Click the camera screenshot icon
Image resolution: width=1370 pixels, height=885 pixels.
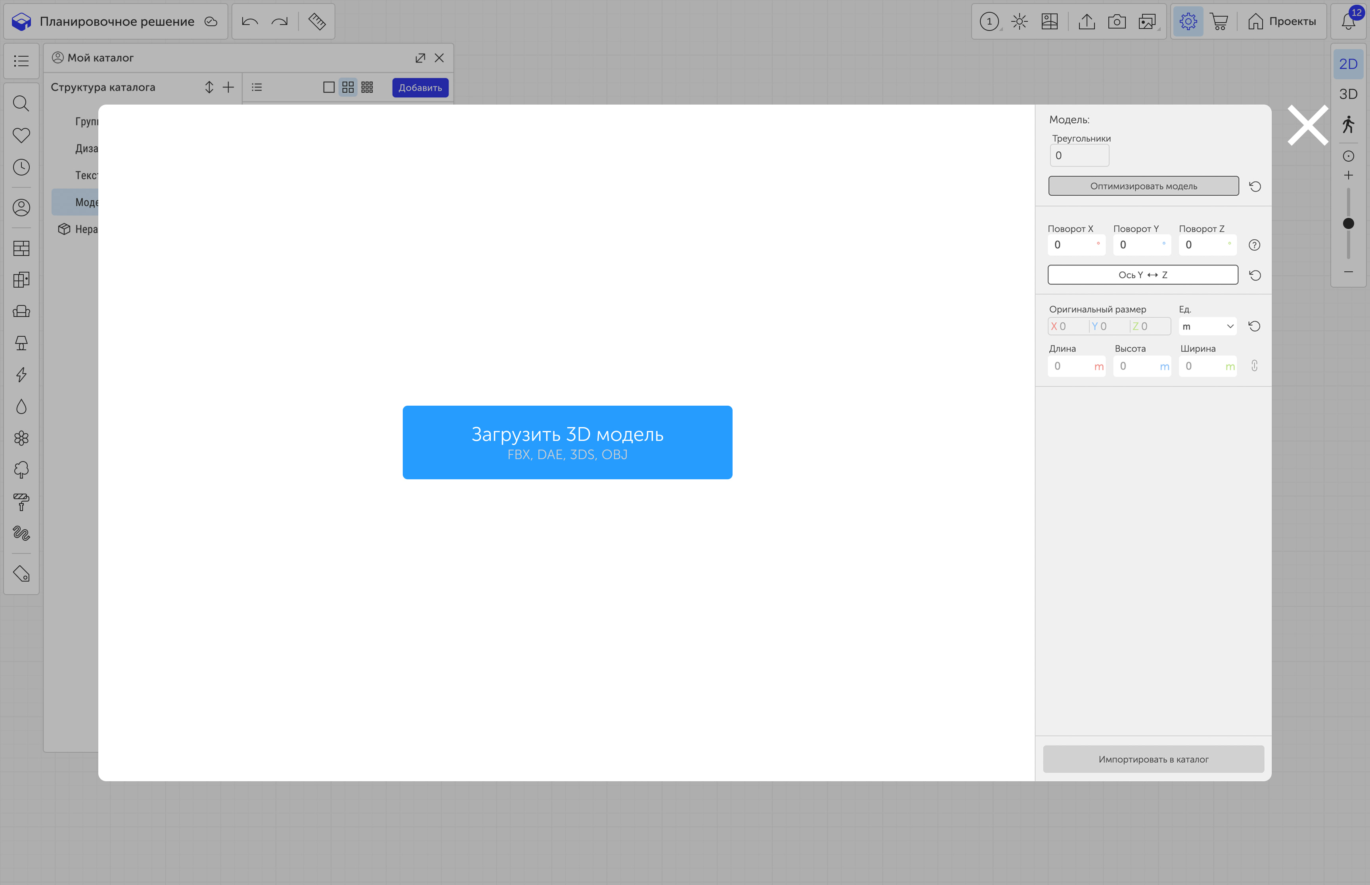1116,22
